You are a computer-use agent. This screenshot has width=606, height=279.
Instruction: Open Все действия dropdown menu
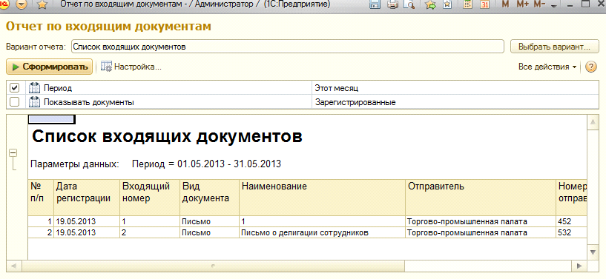coord(547,67)
